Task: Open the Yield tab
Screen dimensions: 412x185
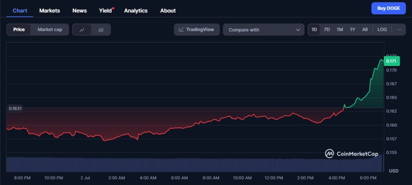Action: (x=105, y=11)
